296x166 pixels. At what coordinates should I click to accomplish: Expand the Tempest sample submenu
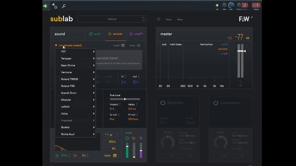pos(75,59)
